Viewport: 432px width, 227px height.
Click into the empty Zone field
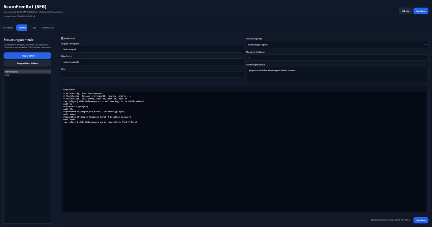152,75
